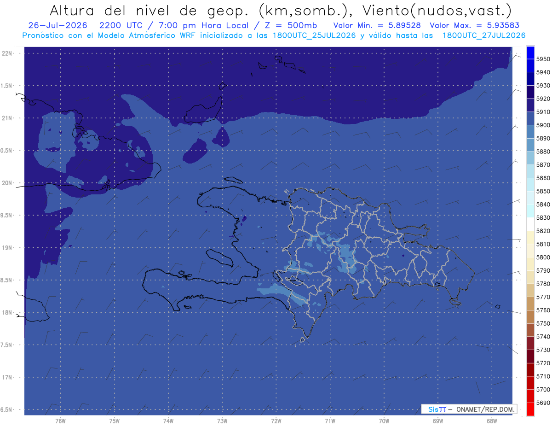Click the '71W' longitude label

click(x=330, y=421)
